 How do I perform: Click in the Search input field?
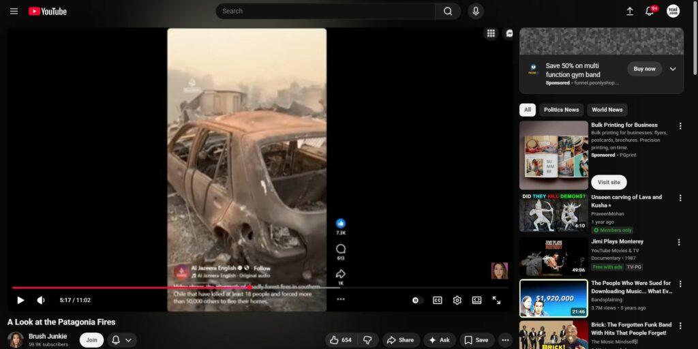326,11
